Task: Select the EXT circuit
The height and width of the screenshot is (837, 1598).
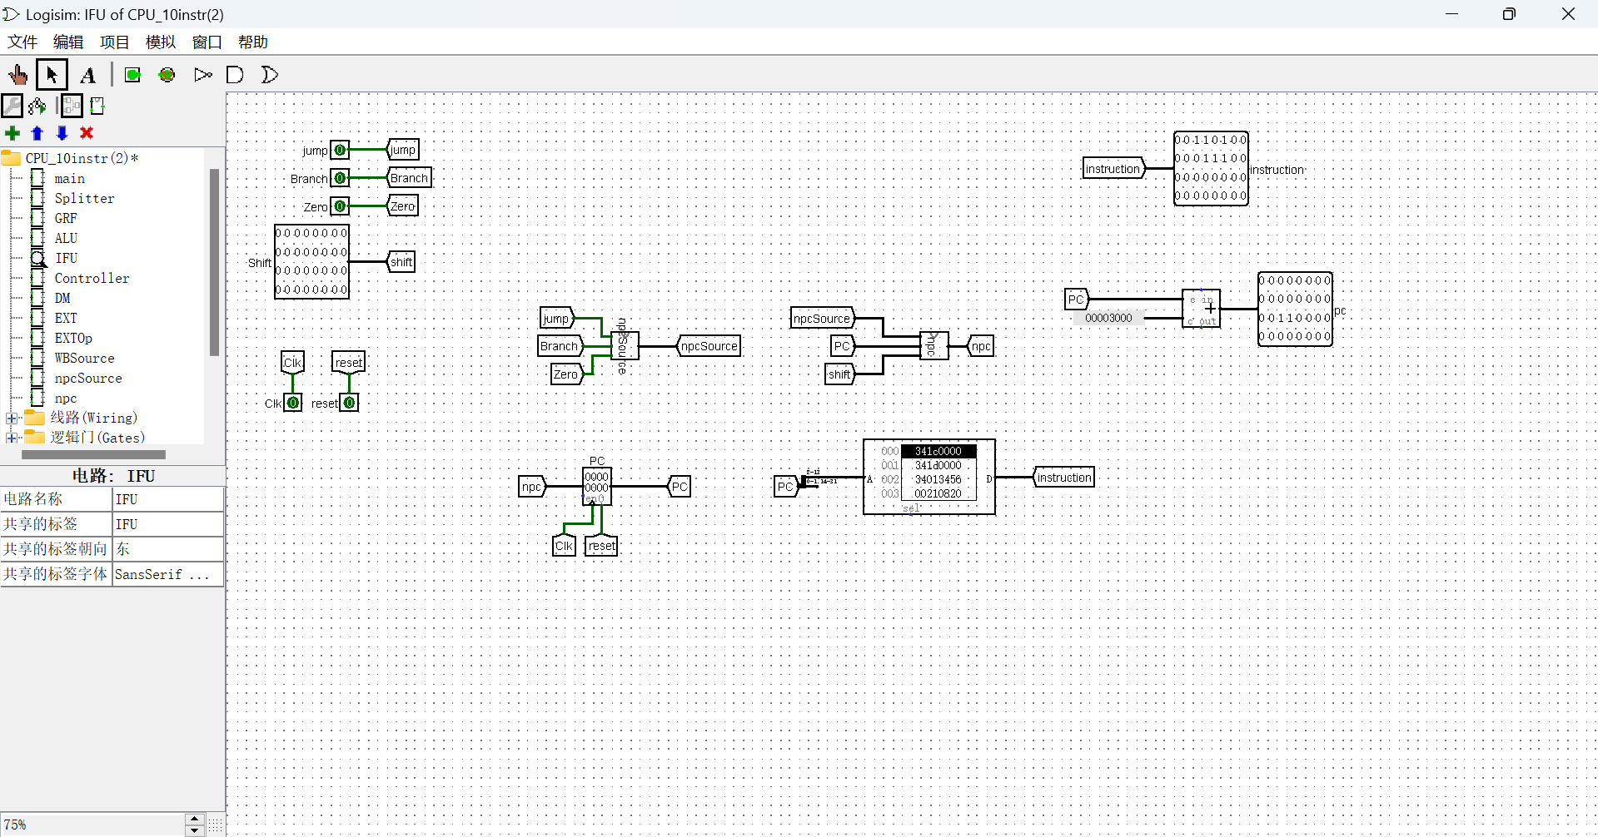Action: point(66,319)
